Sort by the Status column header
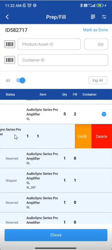112x250 pixels. [10, 95]
